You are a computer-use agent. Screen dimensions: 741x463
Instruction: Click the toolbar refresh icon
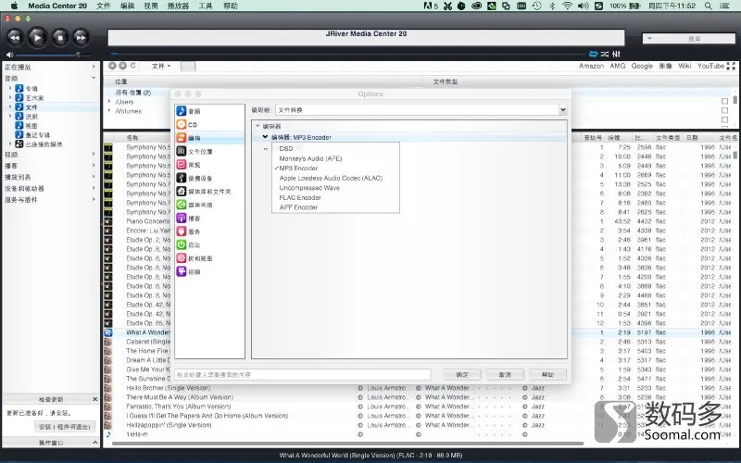click(x=132, y=66)
